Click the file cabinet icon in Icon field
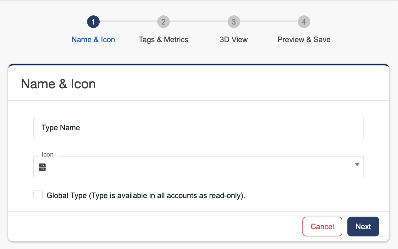 pyautogui.click(x=42, y=167)
